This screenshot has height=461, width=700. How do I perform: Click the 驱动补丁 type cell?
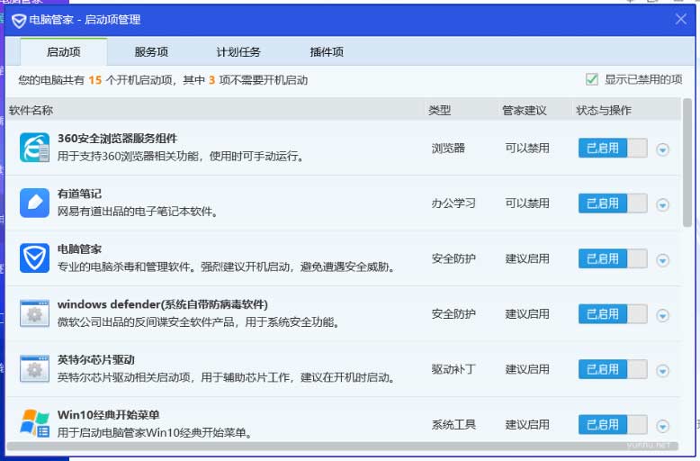point(453,369)
